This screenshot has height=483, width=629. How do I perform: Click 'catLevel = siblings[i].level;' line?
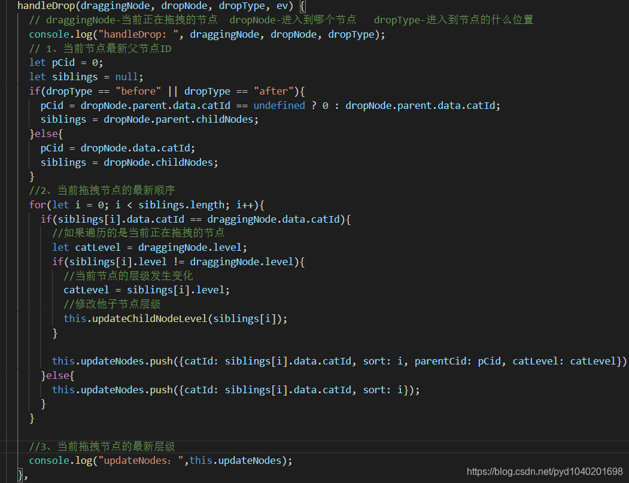147,290
